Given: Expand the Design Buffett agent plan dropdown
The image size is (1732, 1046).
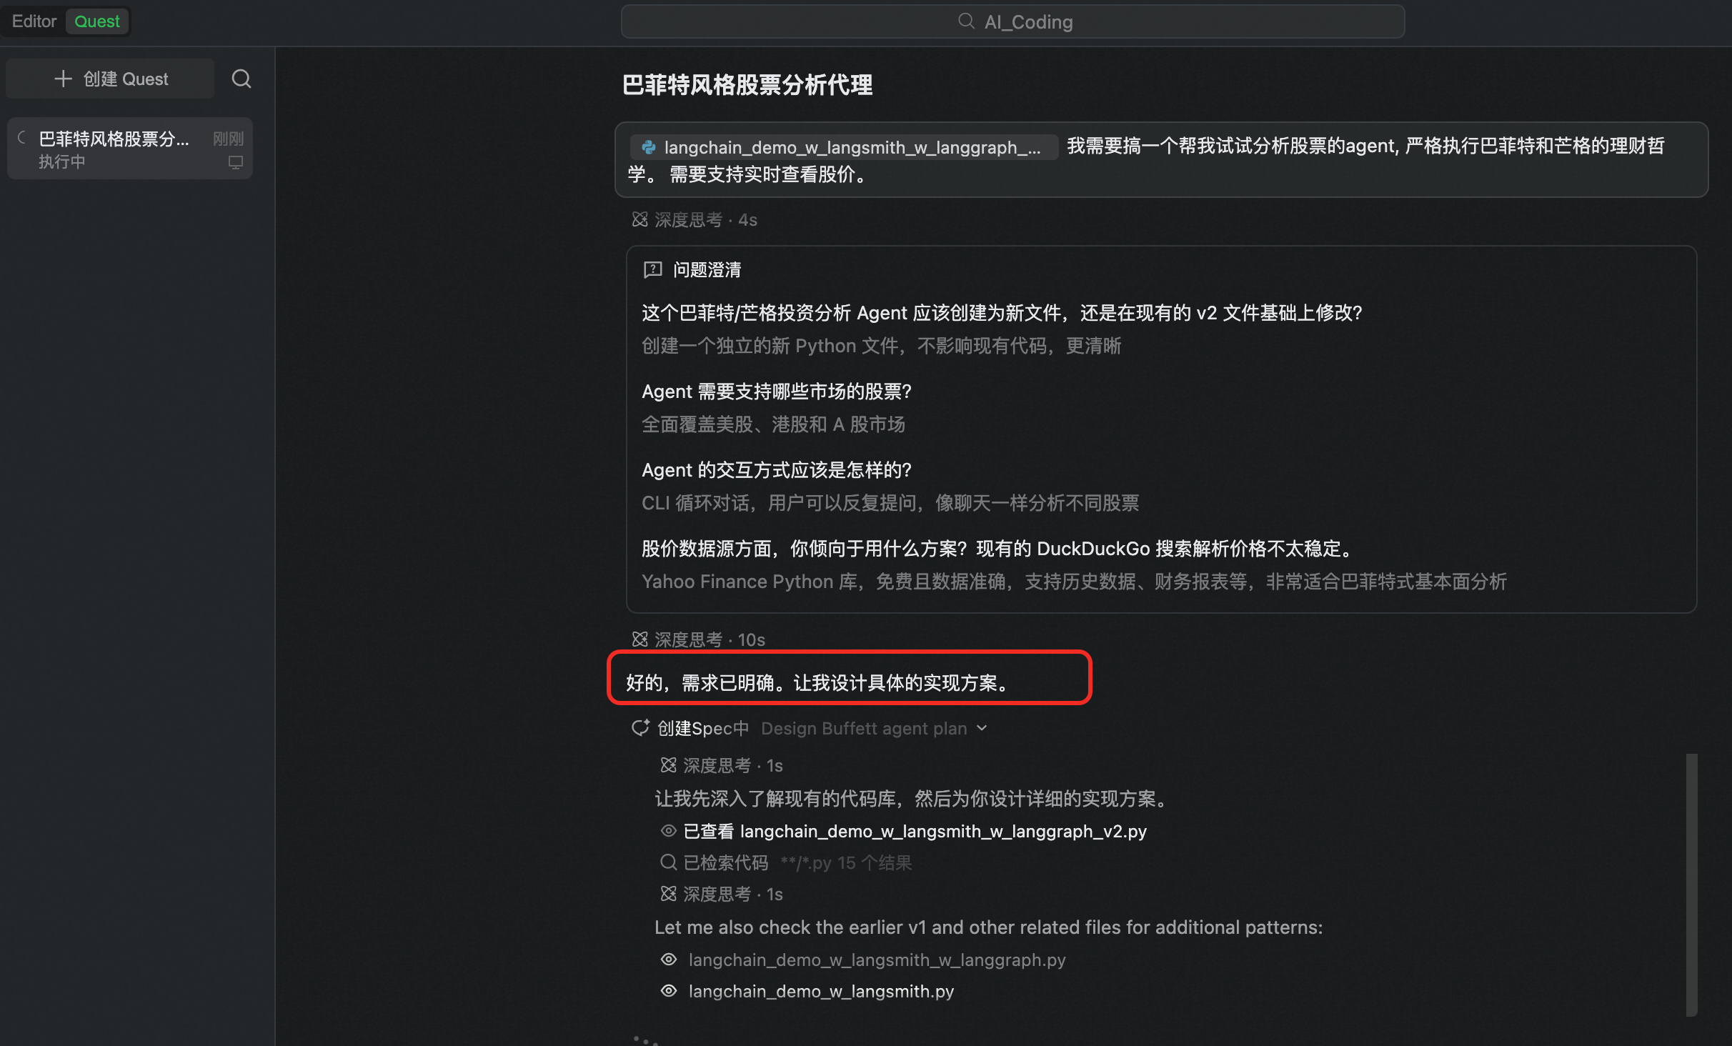Looking at the screenshot, I should coord(982,728).
